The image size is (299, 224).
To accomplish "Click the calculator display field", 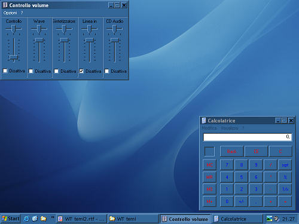I will tap(248, 137).
